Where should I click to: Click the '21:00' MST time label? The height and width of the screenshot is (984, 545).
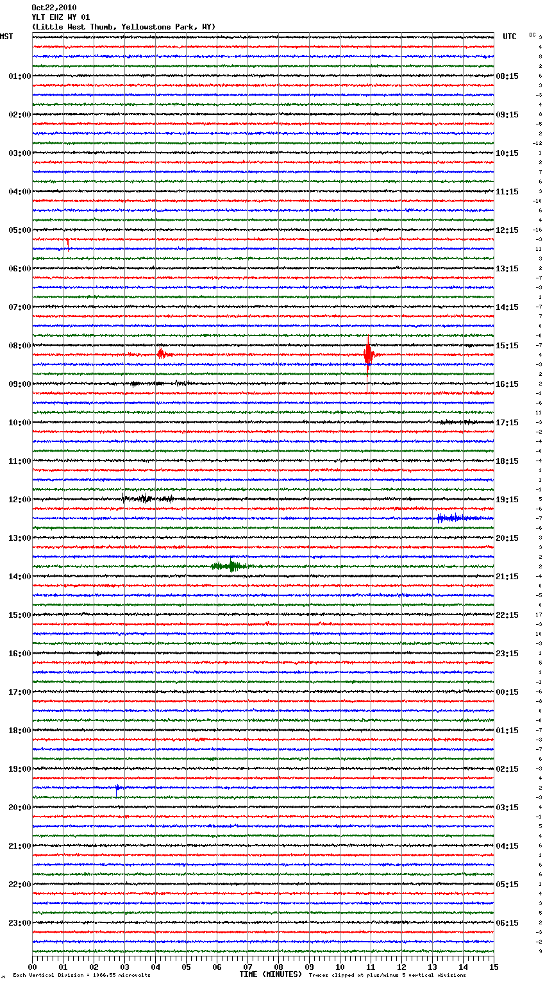click(x=20, y=846)
